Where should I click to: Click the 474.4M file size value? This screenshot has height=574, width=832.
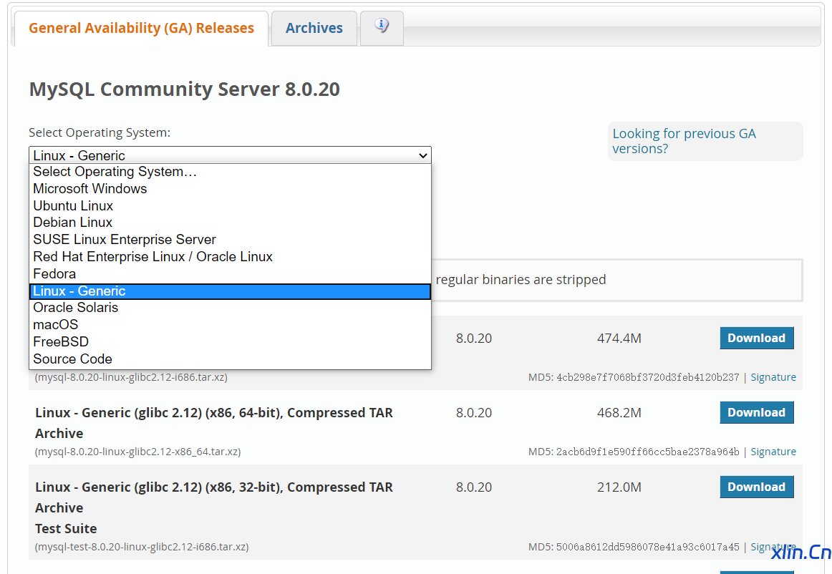point(619,338)
